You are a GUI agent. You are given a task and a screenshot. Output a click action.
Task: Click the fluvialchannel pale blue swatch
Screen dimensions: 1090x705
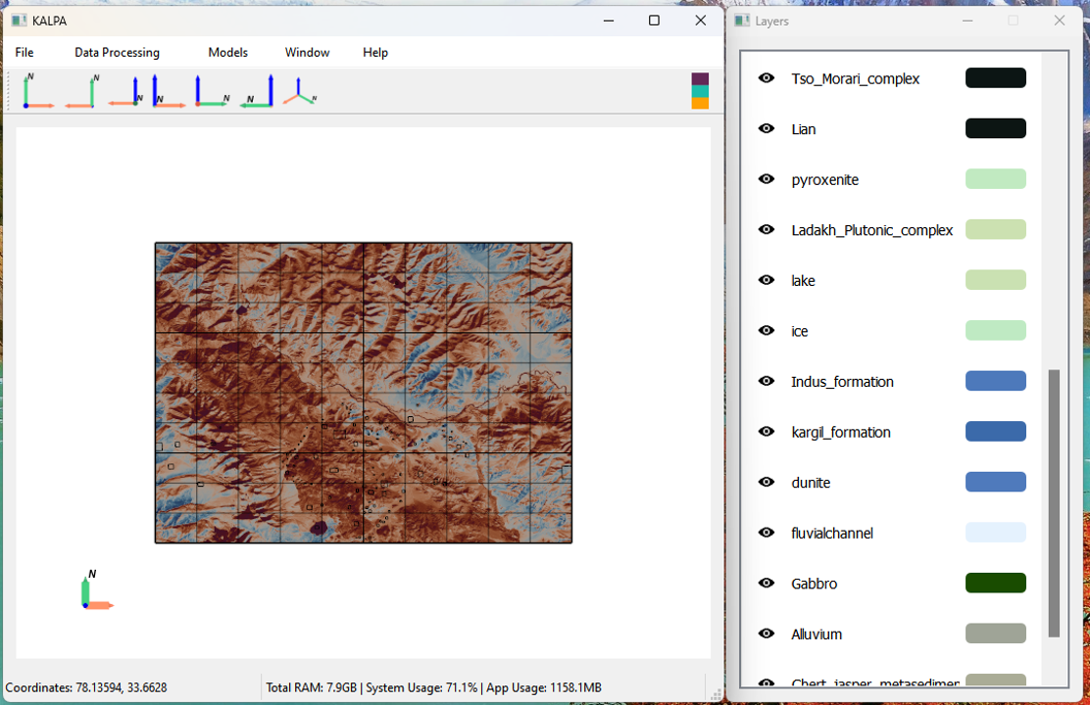(996, 532)
